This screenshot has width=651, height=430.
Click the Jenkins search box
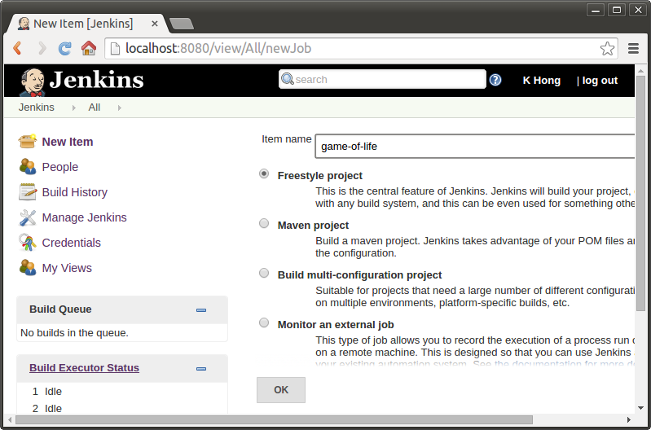[x=382, y=79]
